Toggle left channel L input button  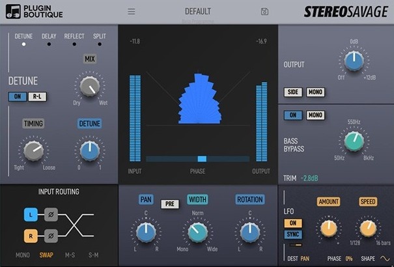coord(31,215)
